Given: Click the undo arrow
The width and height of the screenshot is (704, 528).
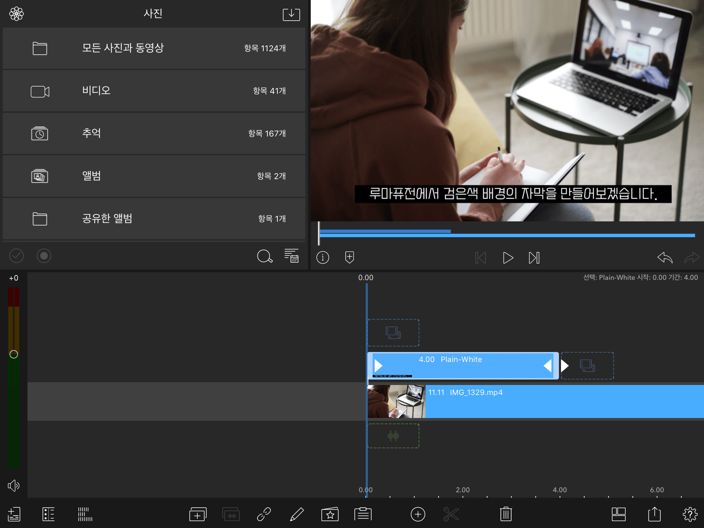Looking at the screenshot, I should 665,257.
